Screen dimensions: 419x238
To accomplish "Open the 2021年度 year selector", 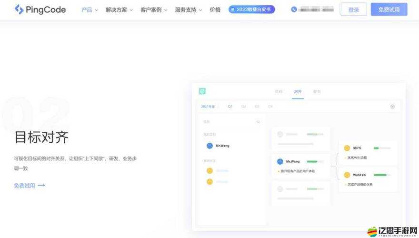I will 208,107.
